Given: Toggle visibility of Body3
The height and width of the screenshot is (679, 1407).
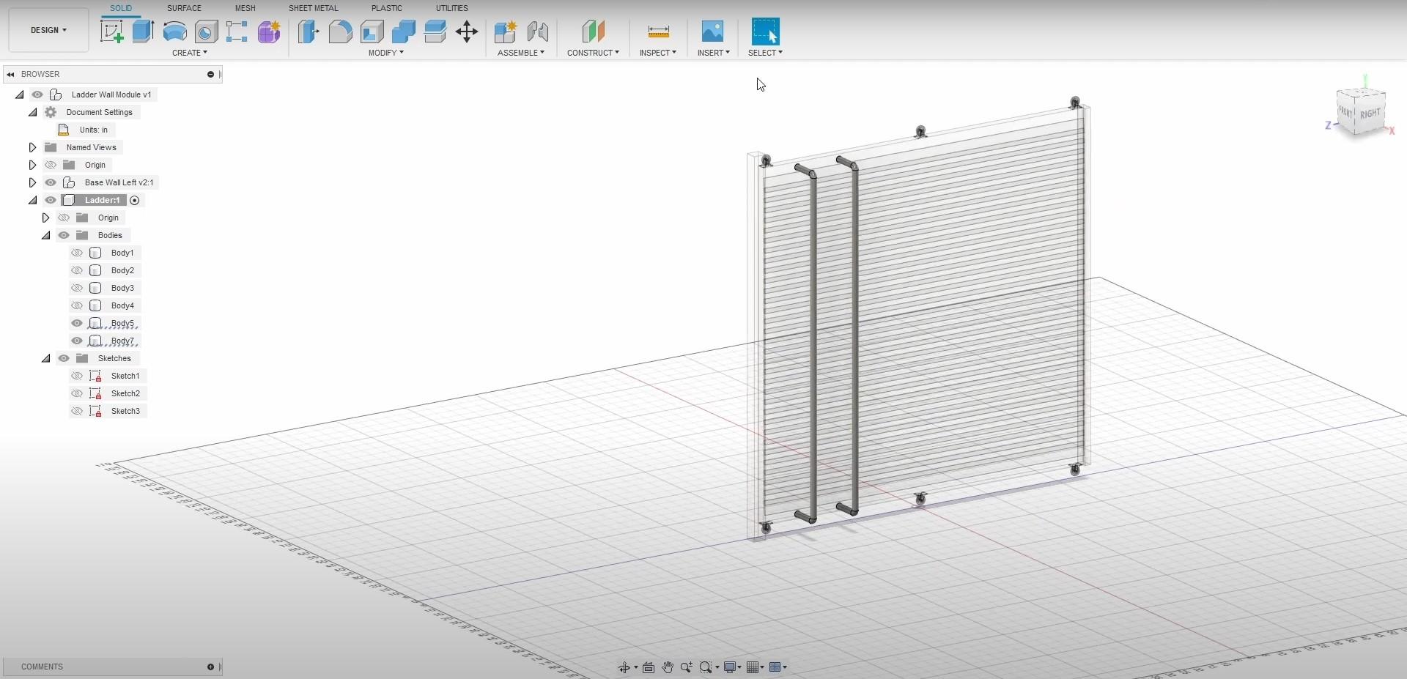Looking at the screenshot, I should click(77, 288).
